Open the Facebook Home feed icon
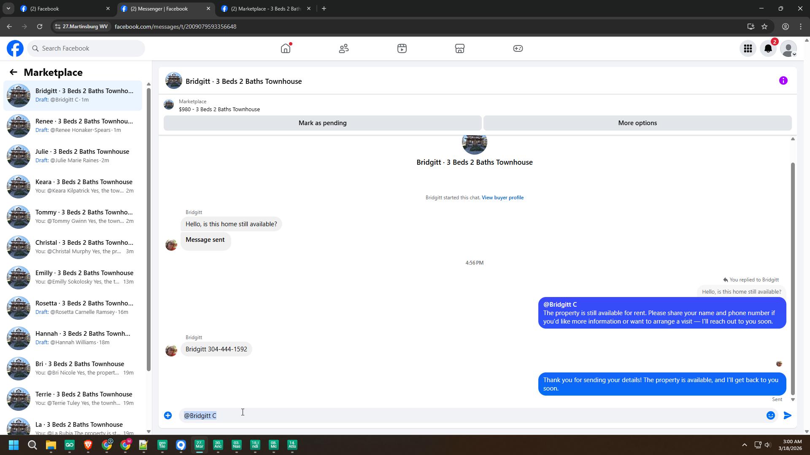 (x=286, y=48)
